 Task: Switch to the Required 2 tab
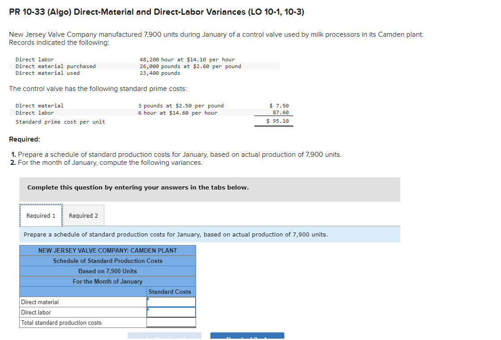point(83,215)
